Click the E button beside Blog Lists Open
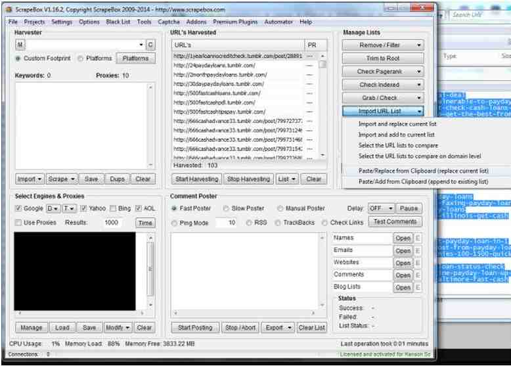 click(x=418, y=287)
